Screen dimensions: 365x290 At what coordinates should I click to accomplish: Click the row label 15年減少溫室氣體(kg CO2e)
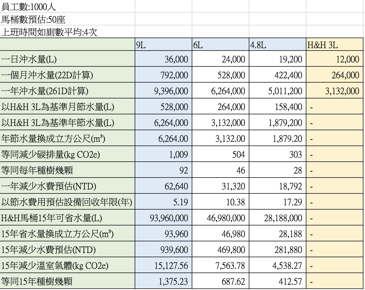(x=67, y=265)
